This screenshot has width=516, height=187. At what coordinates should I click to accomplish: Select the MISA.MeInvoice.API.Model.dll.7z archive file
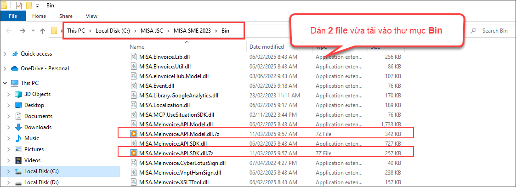(176, 134)
